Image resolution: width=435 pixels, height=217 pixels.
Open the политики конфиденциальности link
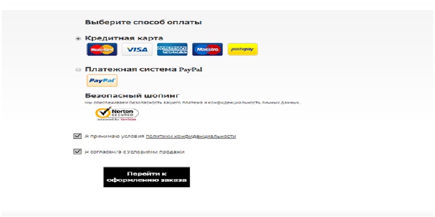[x=191, y=136]
